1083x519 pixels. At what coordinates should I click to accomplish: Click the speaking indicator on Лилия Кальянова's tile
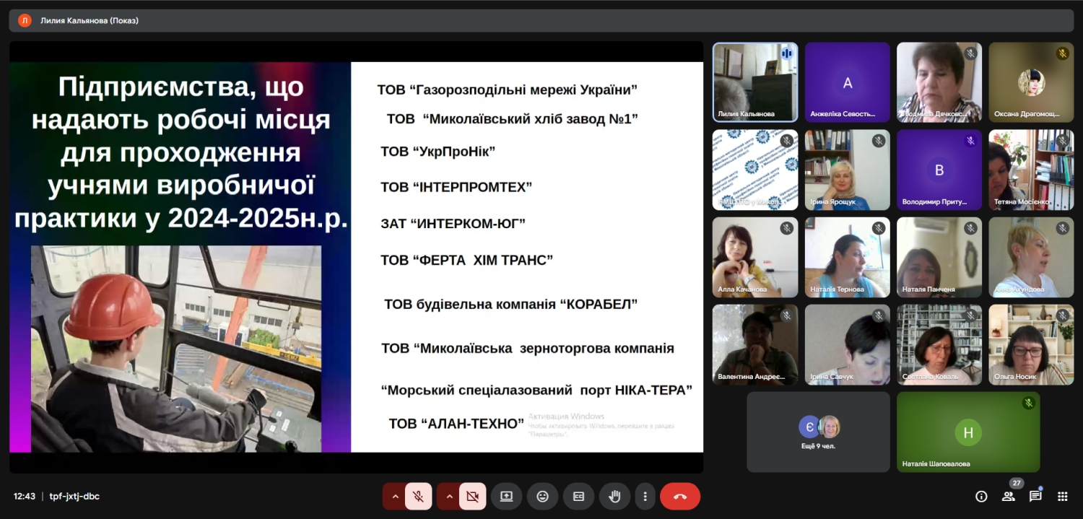point(786,53)
